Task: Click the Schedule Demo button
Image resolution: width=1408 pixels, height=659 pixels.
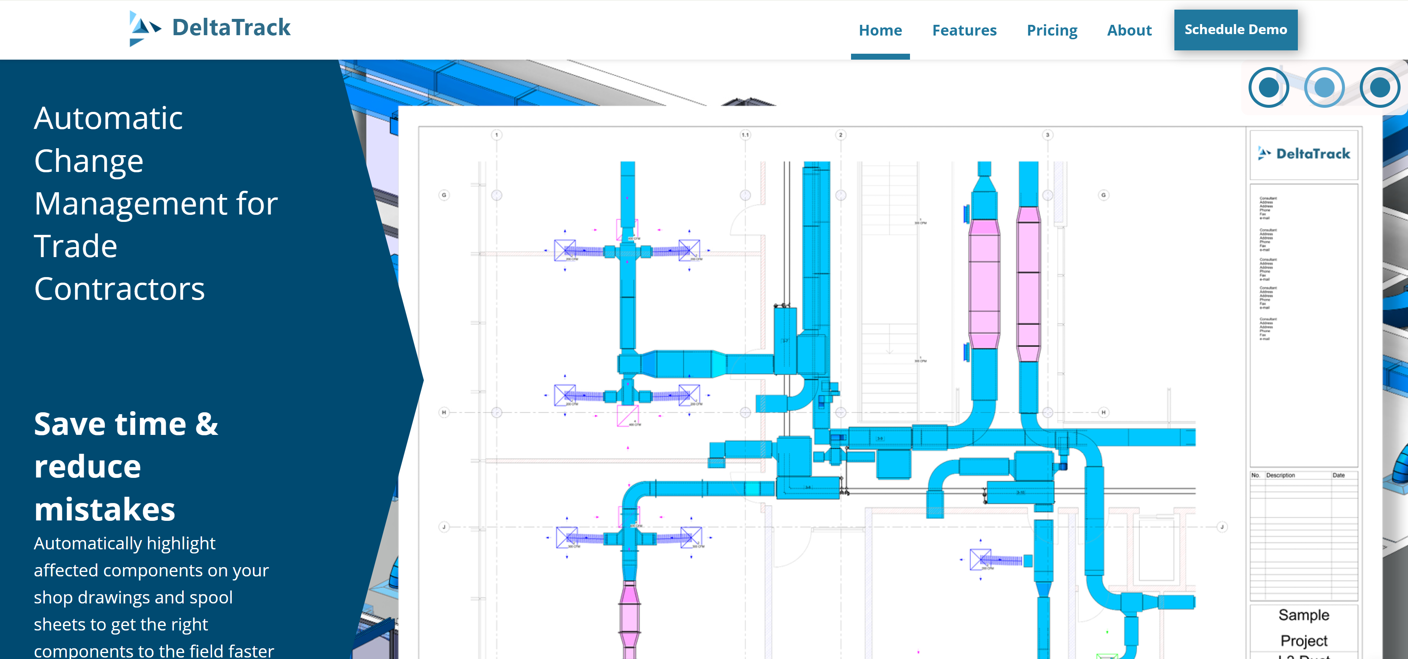Action: 1235,30
